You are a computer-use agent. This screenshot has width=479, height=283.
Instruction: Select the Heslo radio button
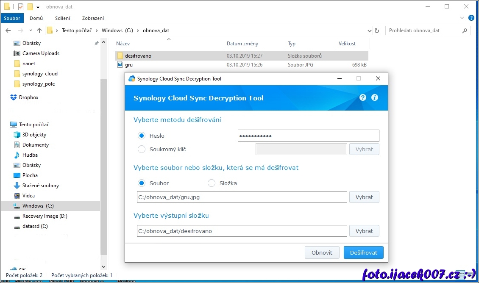pyautogui.click(x=142, y=136)
